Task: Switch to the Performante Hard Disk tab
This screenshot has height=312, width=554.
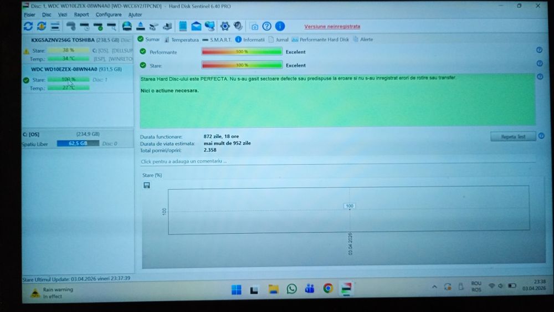Action: point(320,39)
